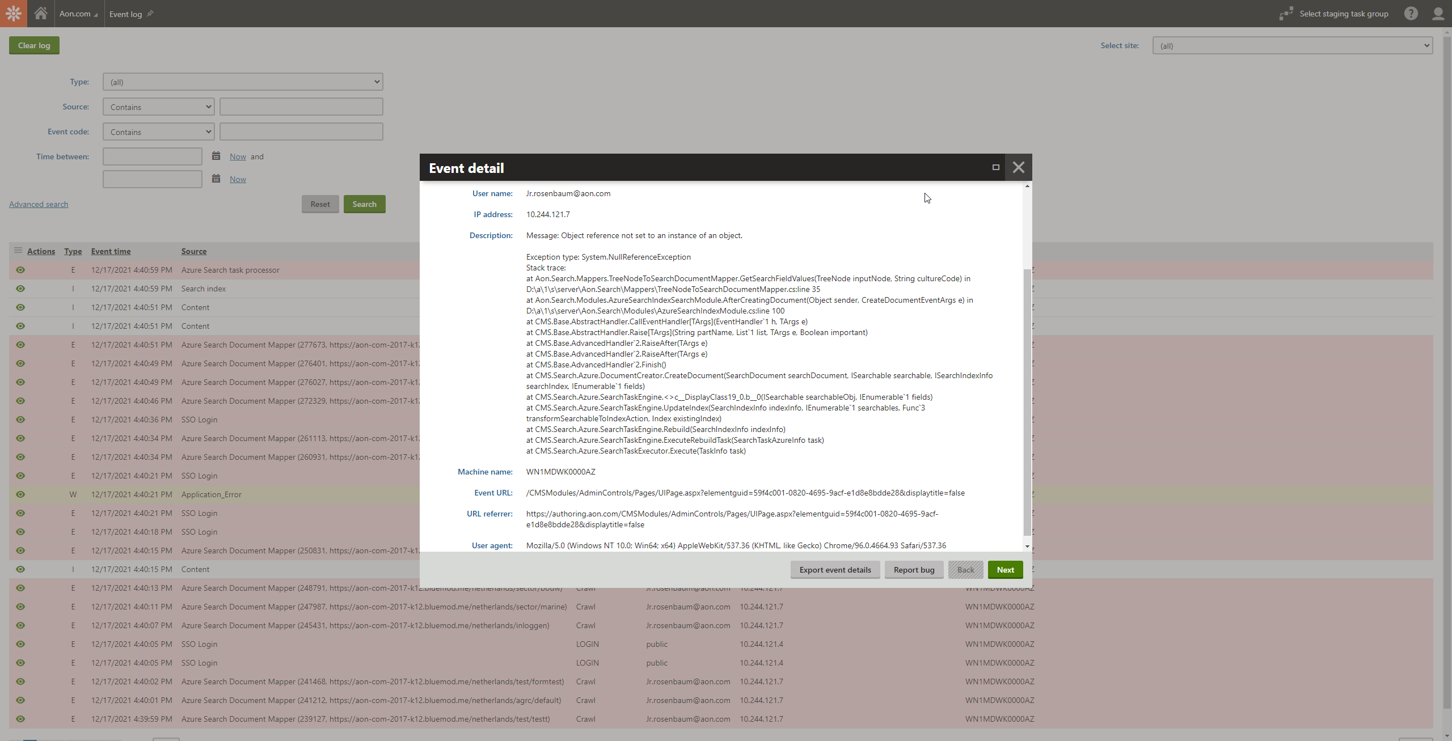Image resolution: width=1452 pixels, height=741 pixels.
Task: Open calendar picker for first time field
Action: coord(216,156)
